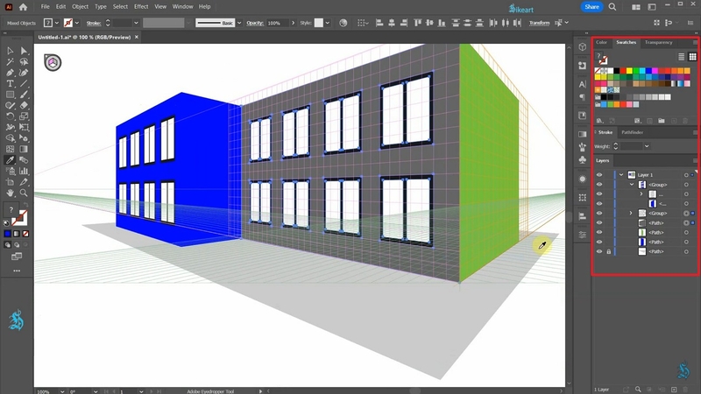Set color mode to Gradient in toolbar

pyautogui.click(x=17, y=234)
